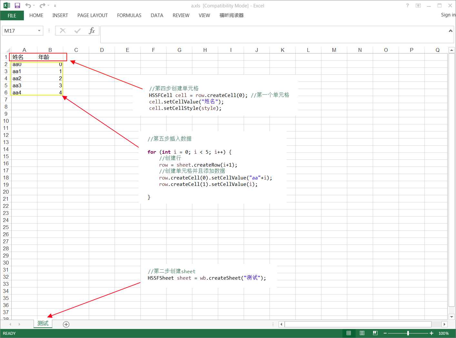The height and width of the screenshot is (338, 456).
Task: Click the zoom slider handle
Action: tap(408, 333)
